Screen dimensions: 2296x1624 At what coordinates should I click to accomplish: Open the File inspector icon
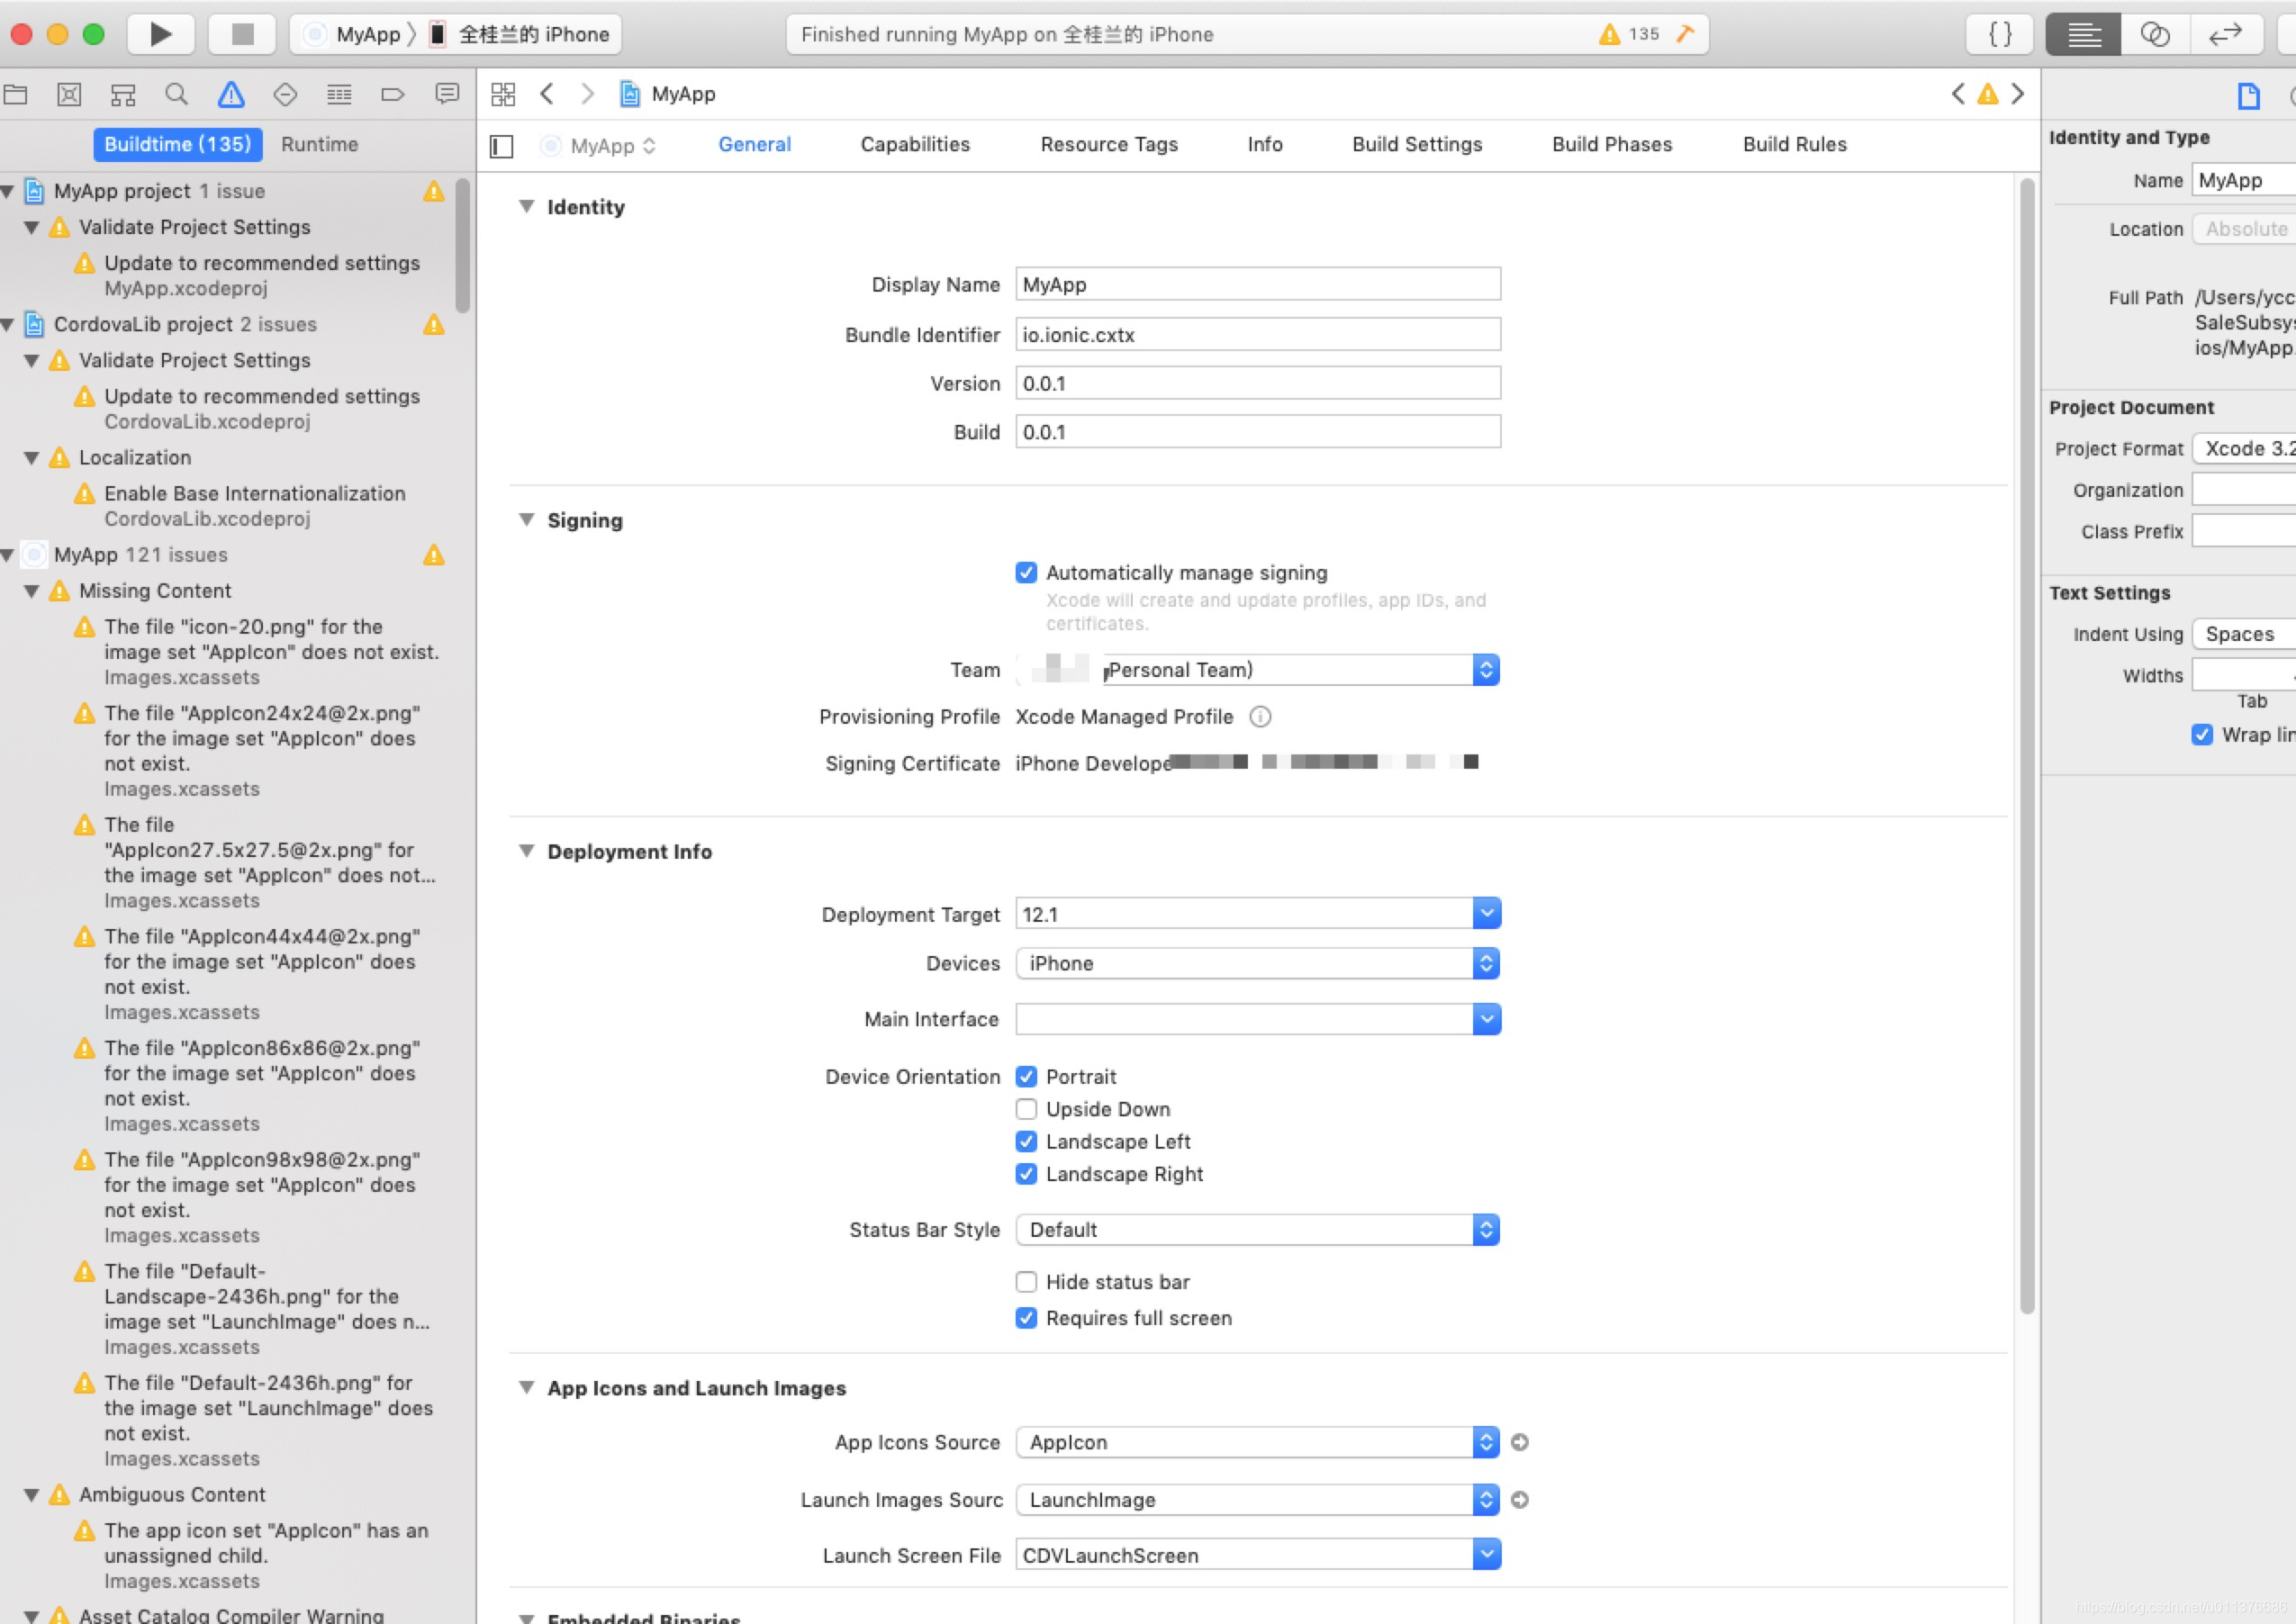tap(2248, 96)
